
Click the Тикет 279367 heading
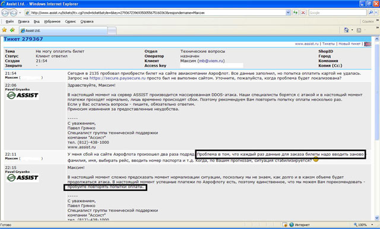pos(23,39)
